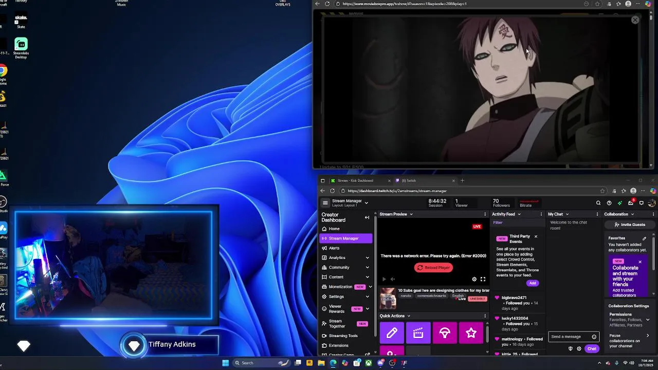Open the Twitch inbox with badge
This screenshot has width=658, height=370.
(x=631, y=203)
